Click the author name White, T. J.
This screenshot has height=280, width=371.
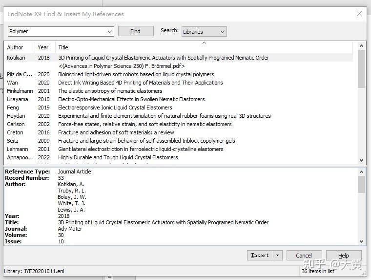point(71,203)
